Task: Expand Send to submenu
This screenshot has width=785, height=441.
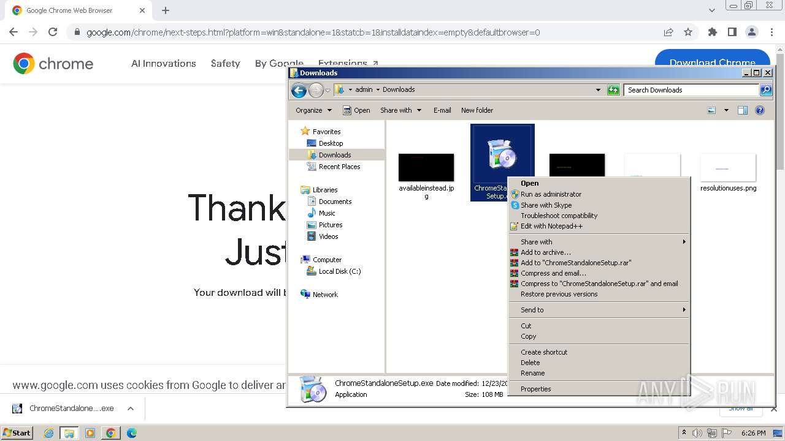Action: tap(599, 310)
